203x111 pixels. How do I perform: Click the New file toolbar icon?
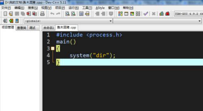point(5,14)
